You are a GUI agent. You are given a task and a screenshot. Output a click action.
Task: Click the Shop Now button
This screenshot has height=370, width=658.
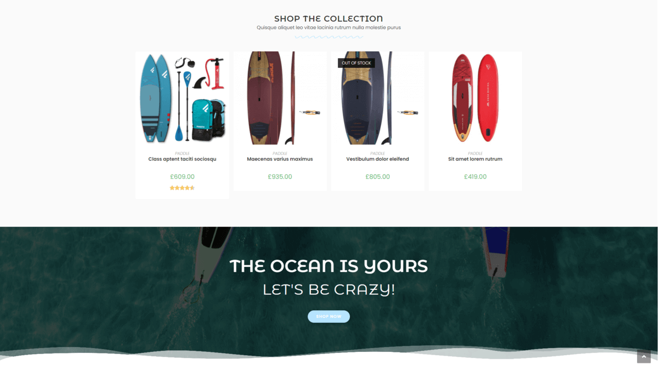(x=328, y=316)
